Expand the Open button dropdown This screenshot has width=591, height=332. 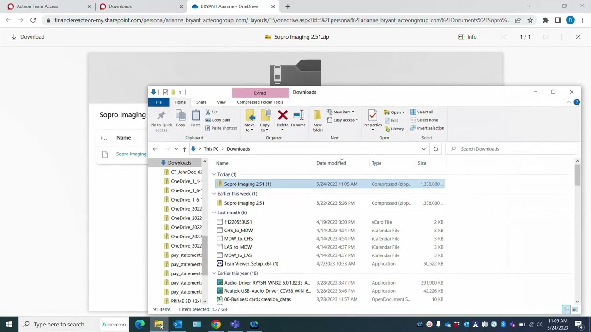[403, 113]
